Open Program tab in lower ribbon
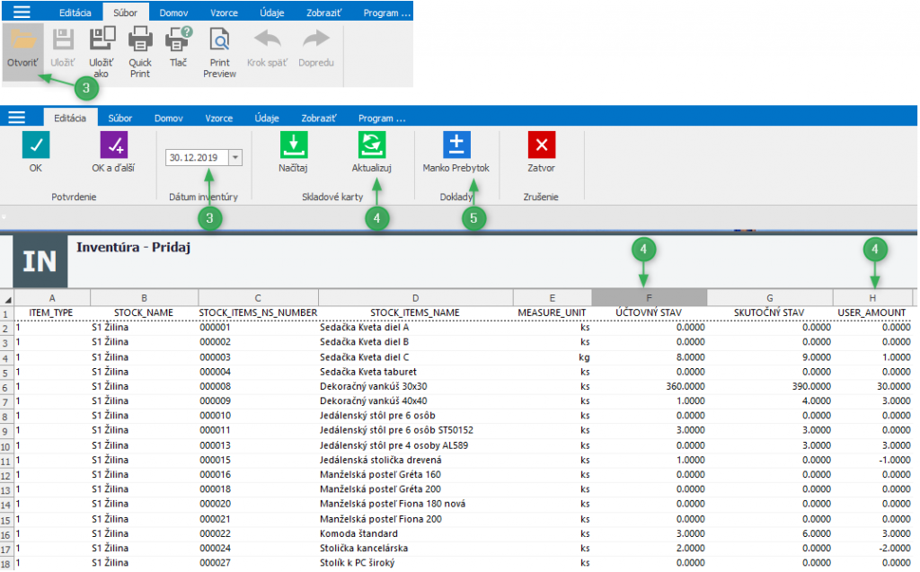920x572 pixels. (381, 118)
